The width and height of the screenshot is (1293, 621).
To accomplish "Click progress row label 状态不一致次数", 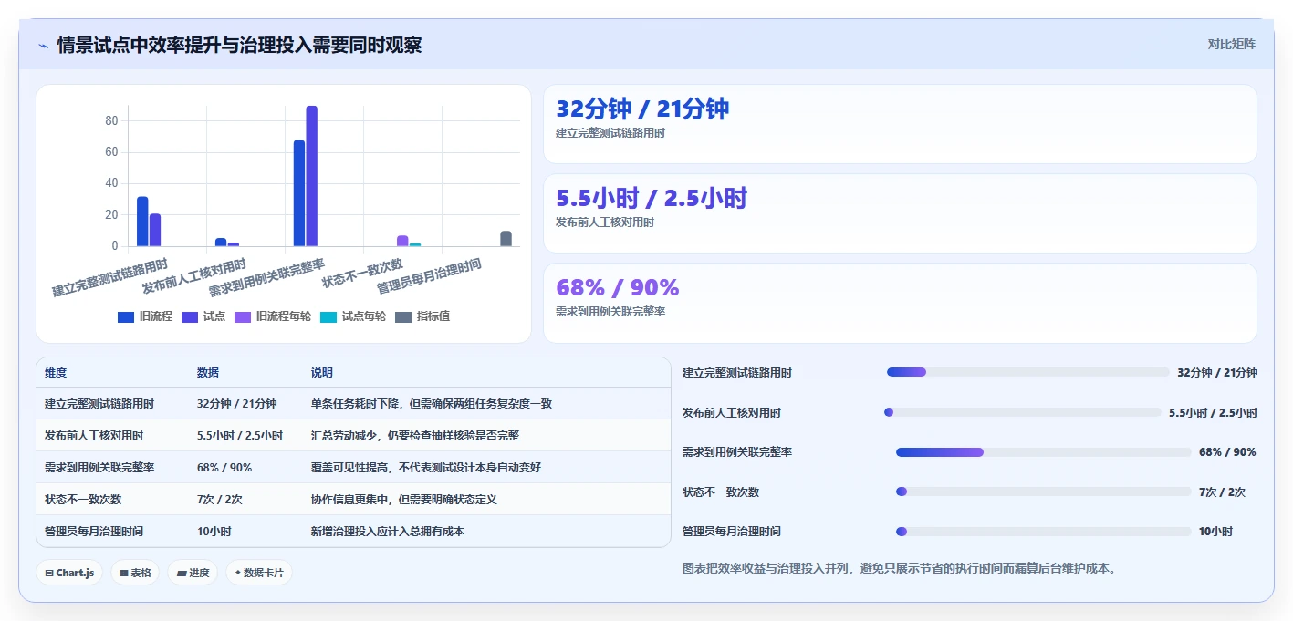I will (721, 492).
